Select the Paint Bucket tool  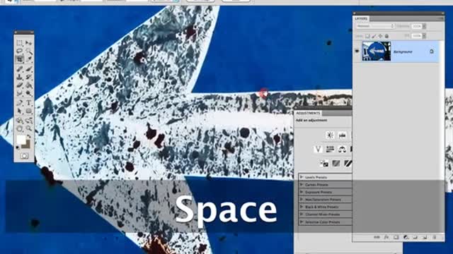click(x=28, y=85)
